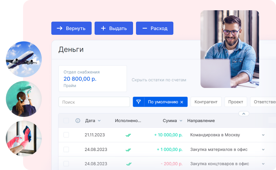Check the Закупка концтоваров row checkbox
Viewport: 276px width, 170px height.
pos(66,164)
